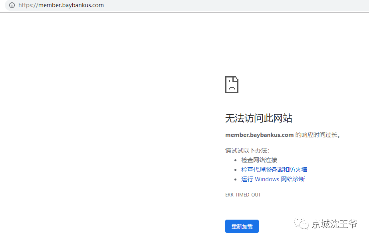Click bold member.baybankus.com in the error message
369x240 pixels.
point(259,135)
